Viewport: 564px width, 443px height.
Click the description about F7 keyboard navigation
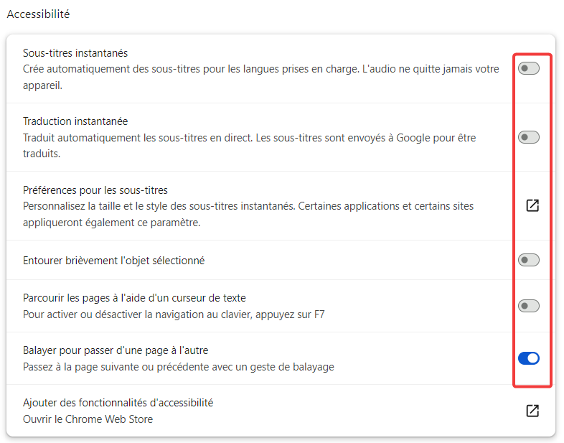tap(174, 314)
